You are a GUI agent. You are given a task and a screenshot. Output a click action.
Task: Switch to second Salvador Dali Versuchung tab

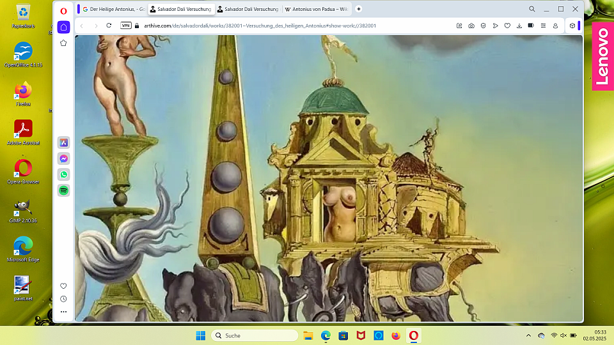(248, 9)
